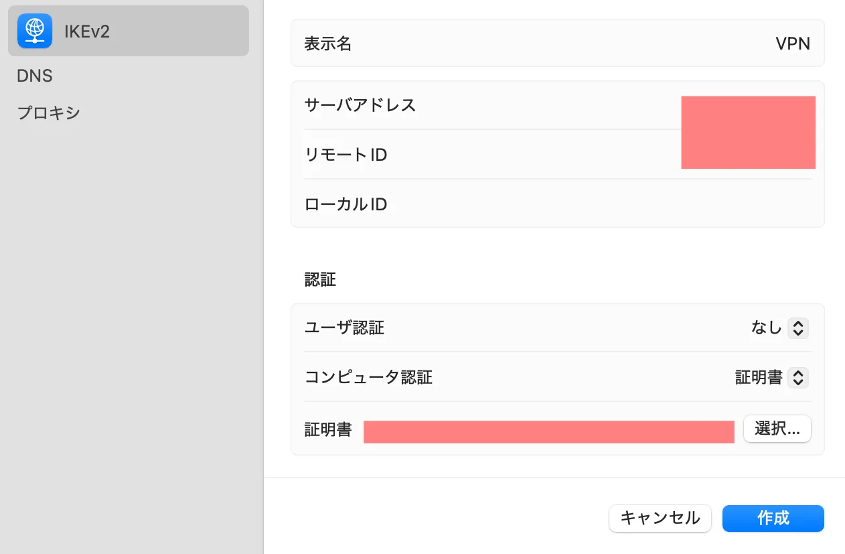This screenshot has height=554, width=845.
Task: Switch to the プロキシ section
Action: tap(49, 113)
